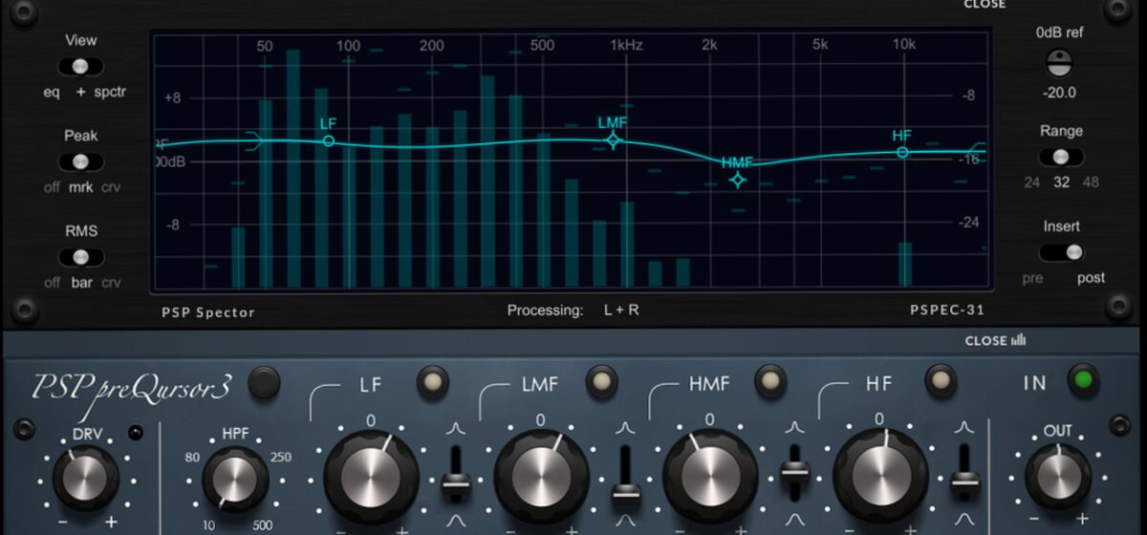
Task: Click the 0dB ref knob
Action: [x=1059, y=64]
